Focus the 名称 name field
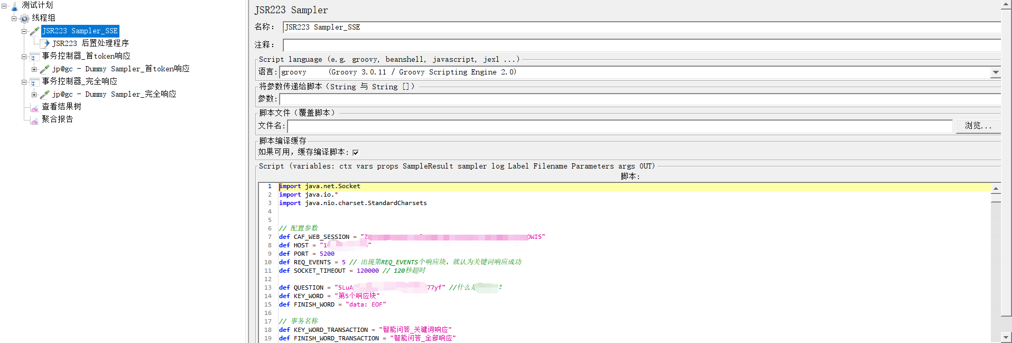1012x343 pixels. tap(642, 27)
